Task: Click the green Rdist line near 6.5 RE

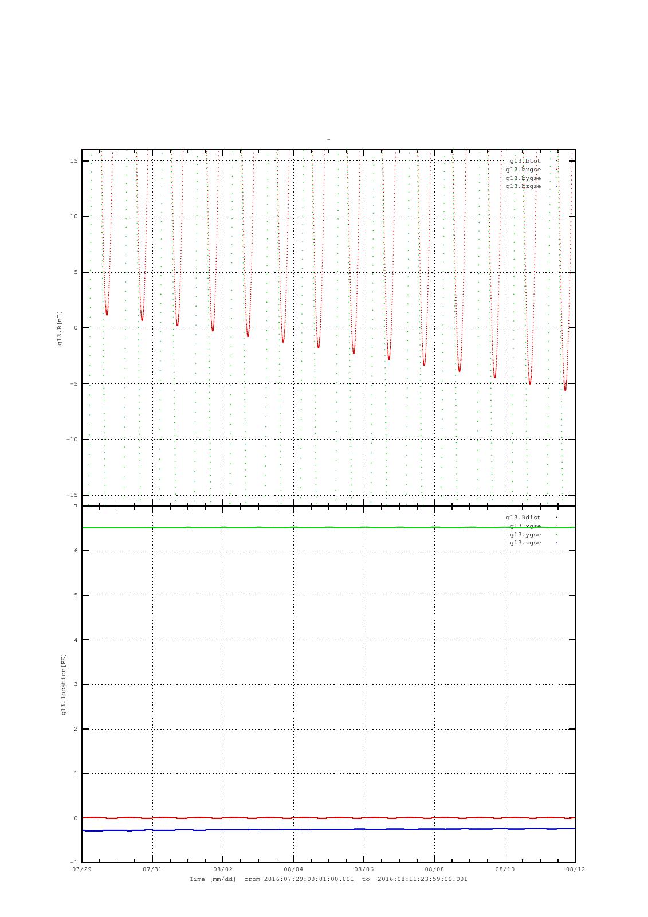Action: (x=328, y=527)
